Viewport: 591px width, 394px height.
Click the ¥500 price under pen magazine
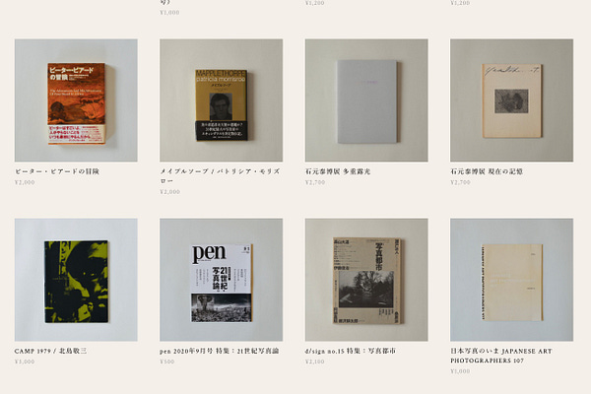pyautogui.click(x=167, y=361)
